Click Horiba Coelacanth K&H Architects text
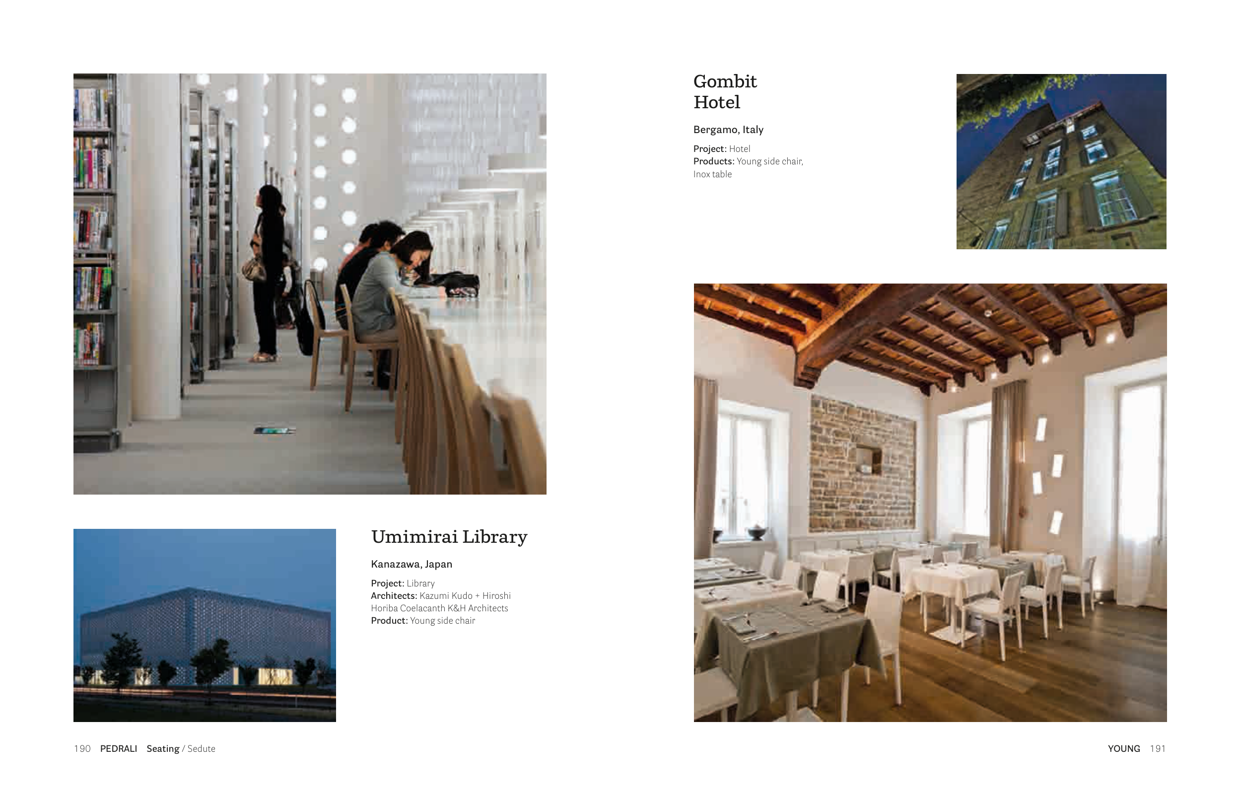The image size is (1241, 798). click(x=439, y=608)
